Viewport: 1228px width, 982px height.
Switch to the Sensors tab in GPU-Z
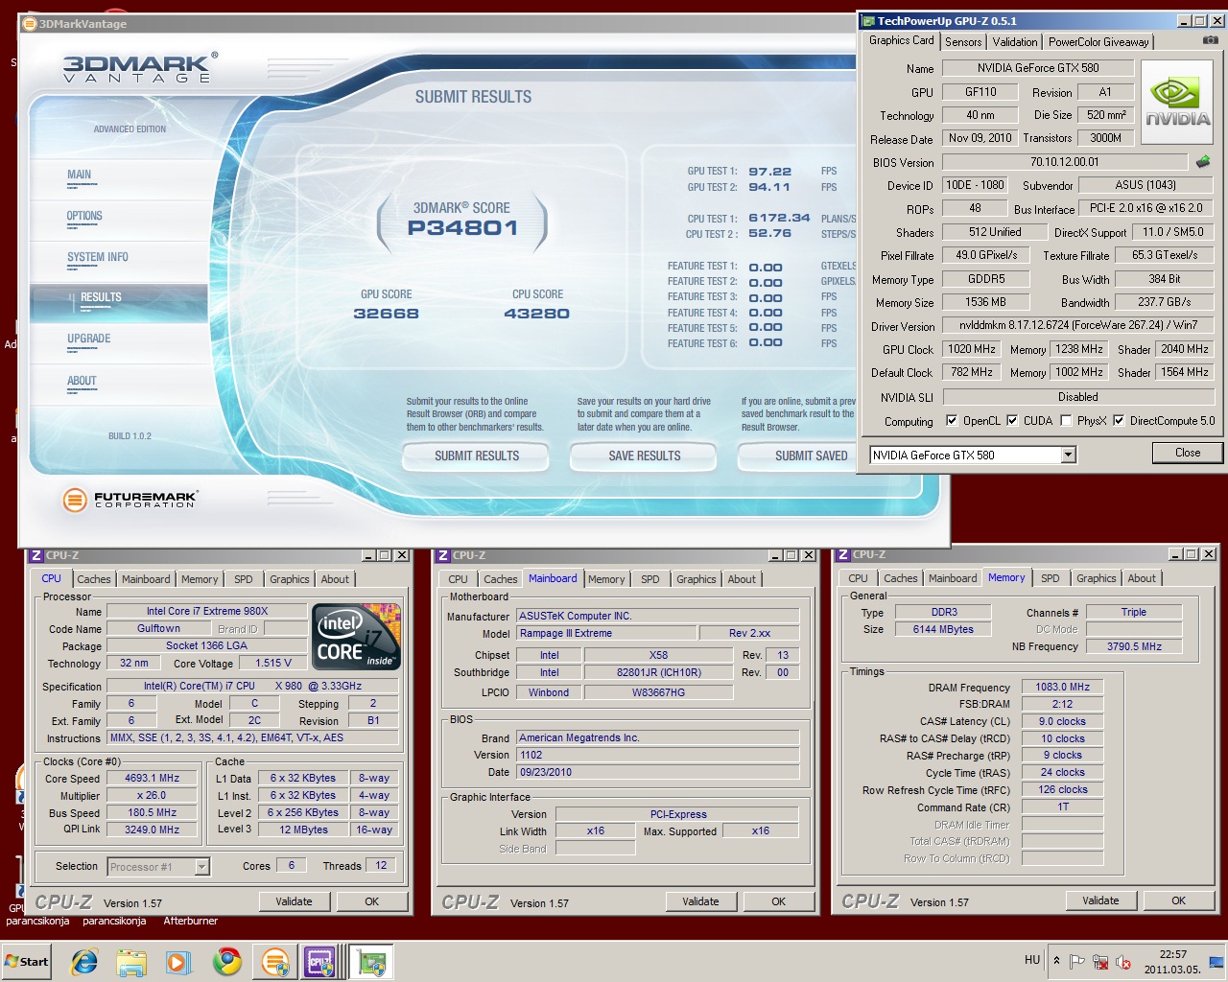pyautogui.click(x=963, y=41)
